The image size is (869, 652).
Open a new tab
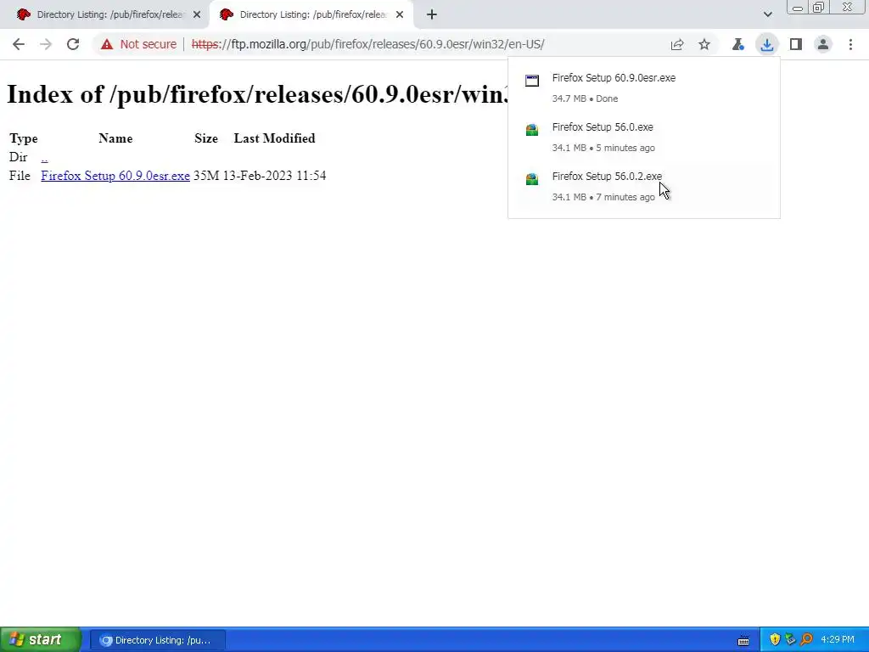(432, 14)
